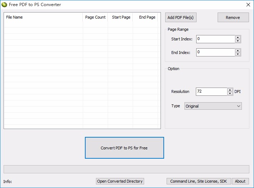The image size is (254, 188).
Task: Click the green app icon in title bar
Action: [x=4, y=5]
